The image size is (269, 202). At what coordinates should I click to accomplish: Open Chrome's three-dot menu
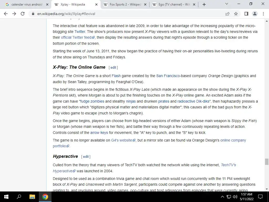[x=263, y=14]
